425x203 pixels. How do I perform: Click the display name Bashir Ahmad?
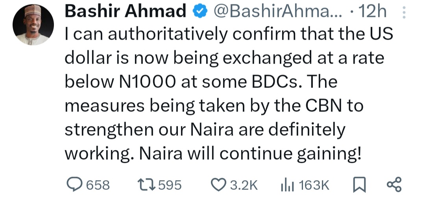pyautogui.click(x=125, y=12)
